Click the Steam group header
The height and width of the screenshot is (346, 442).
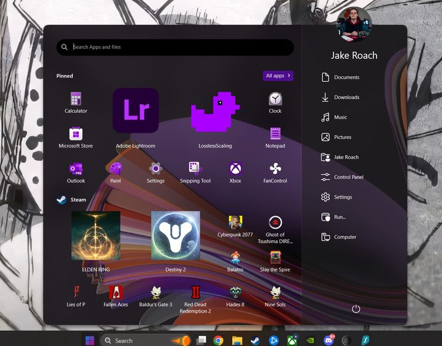click(x=72, y=200)
